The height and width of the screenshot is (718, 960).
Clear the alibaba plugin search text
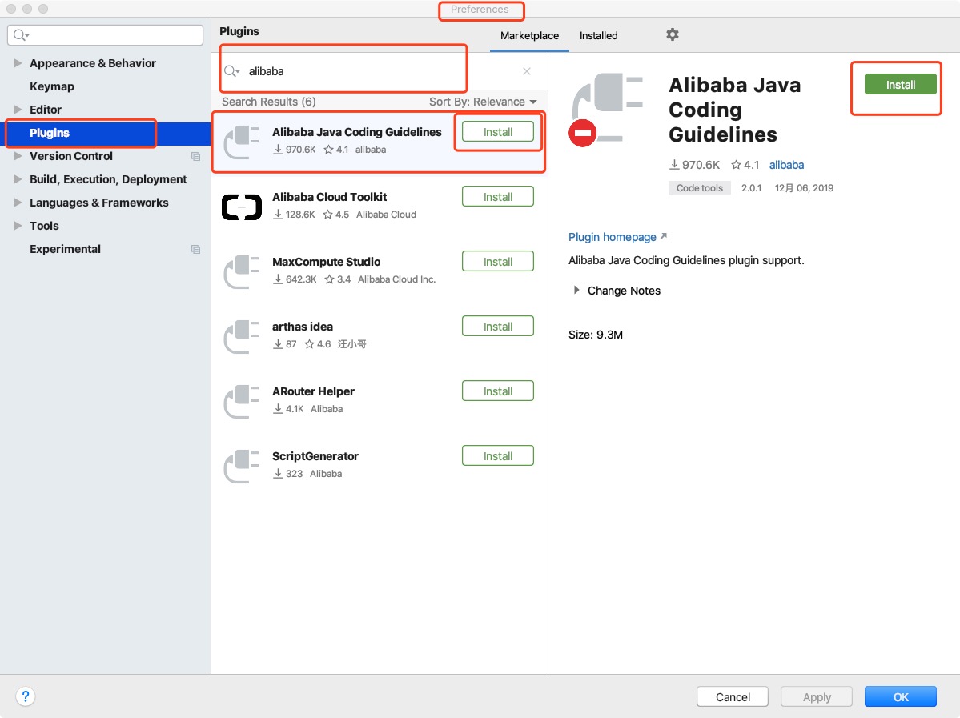(x=527, y=71)
